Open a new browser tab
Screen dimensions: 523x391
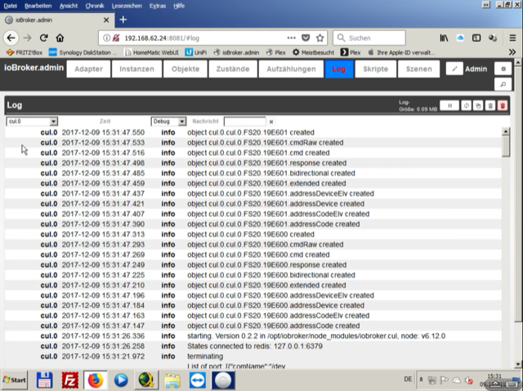coord(123,20)
